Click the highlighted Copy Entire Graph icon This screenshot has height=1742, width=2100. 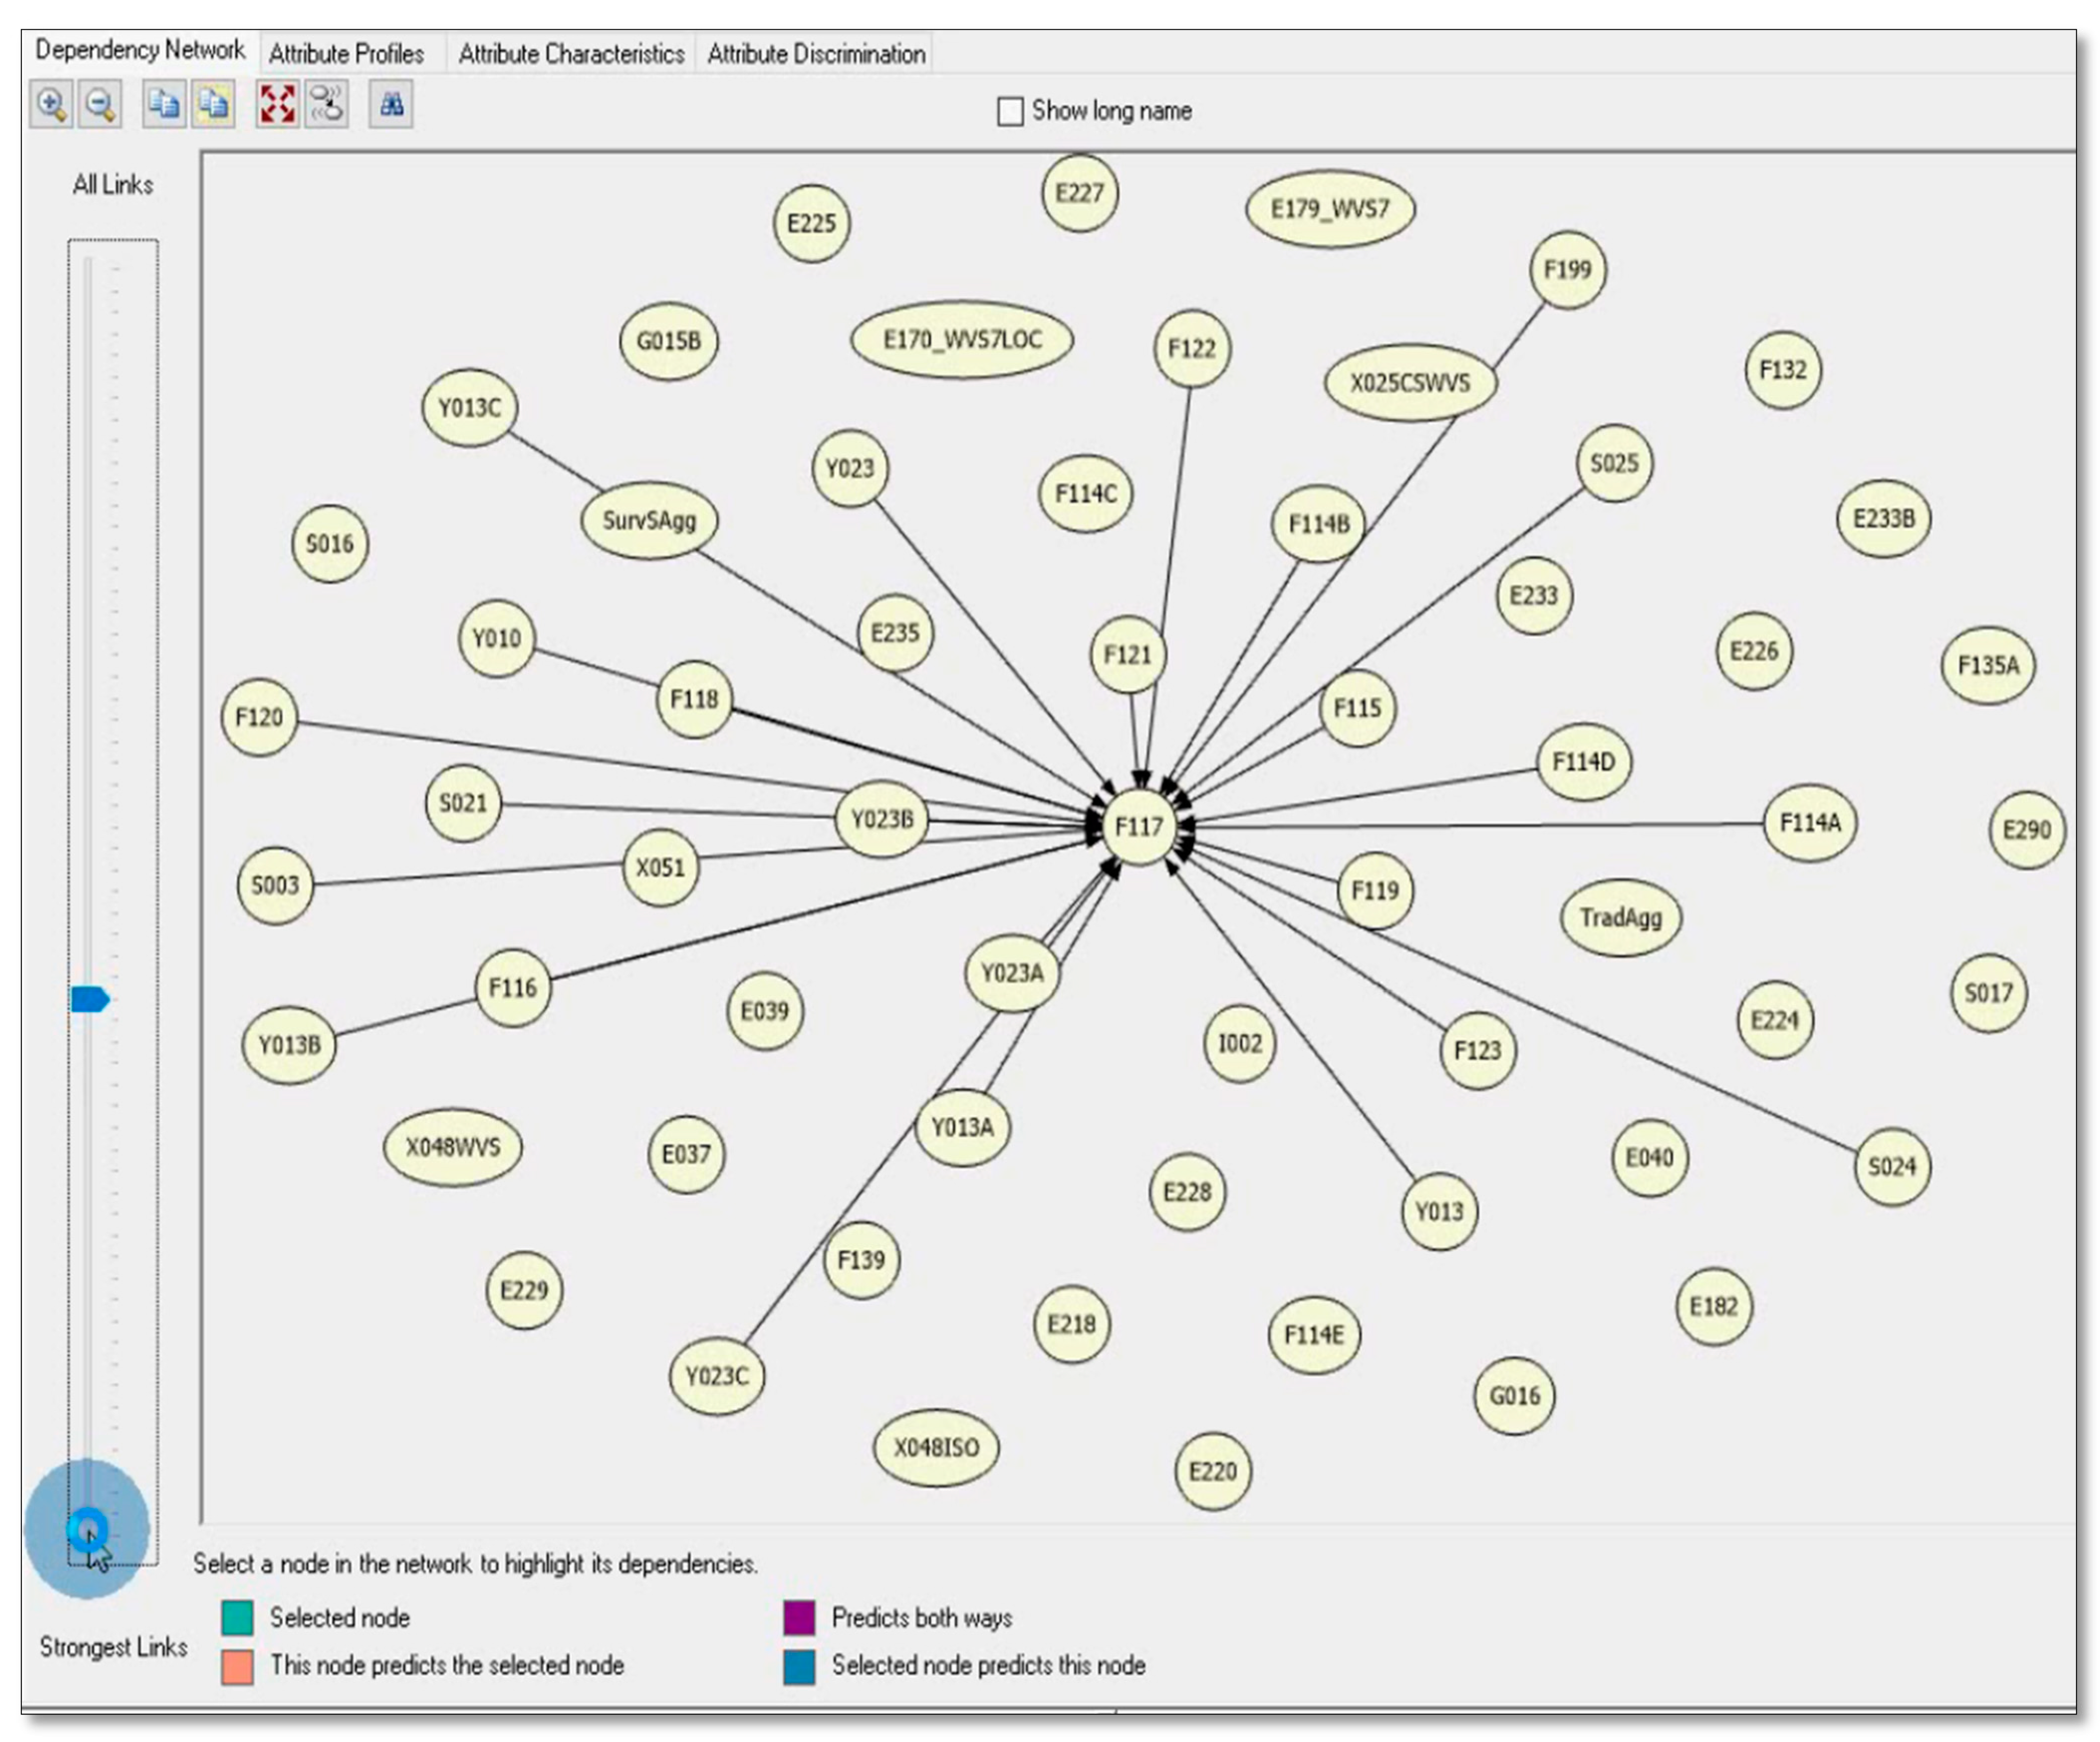(213, 105)
